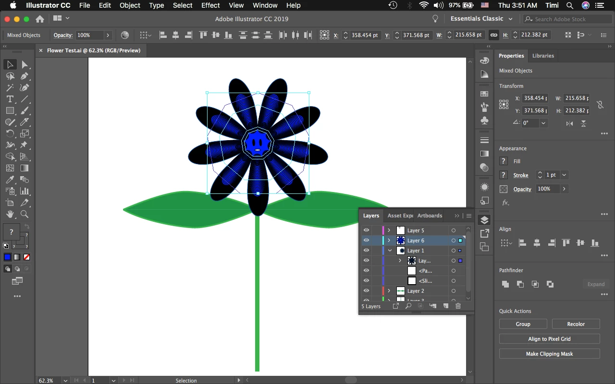Click the Delete Selection trash icon in Layers
615x384 pixels.
(458, 306)
